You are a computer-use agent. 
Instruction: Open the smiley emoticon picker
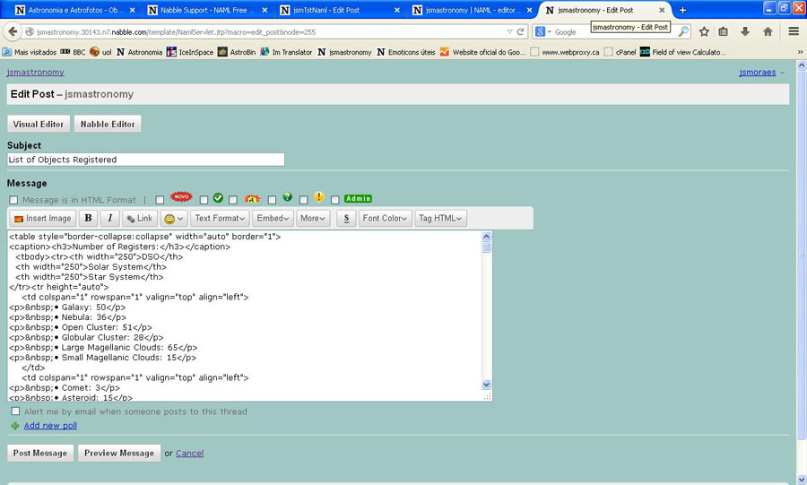click(x=173, y=218)
